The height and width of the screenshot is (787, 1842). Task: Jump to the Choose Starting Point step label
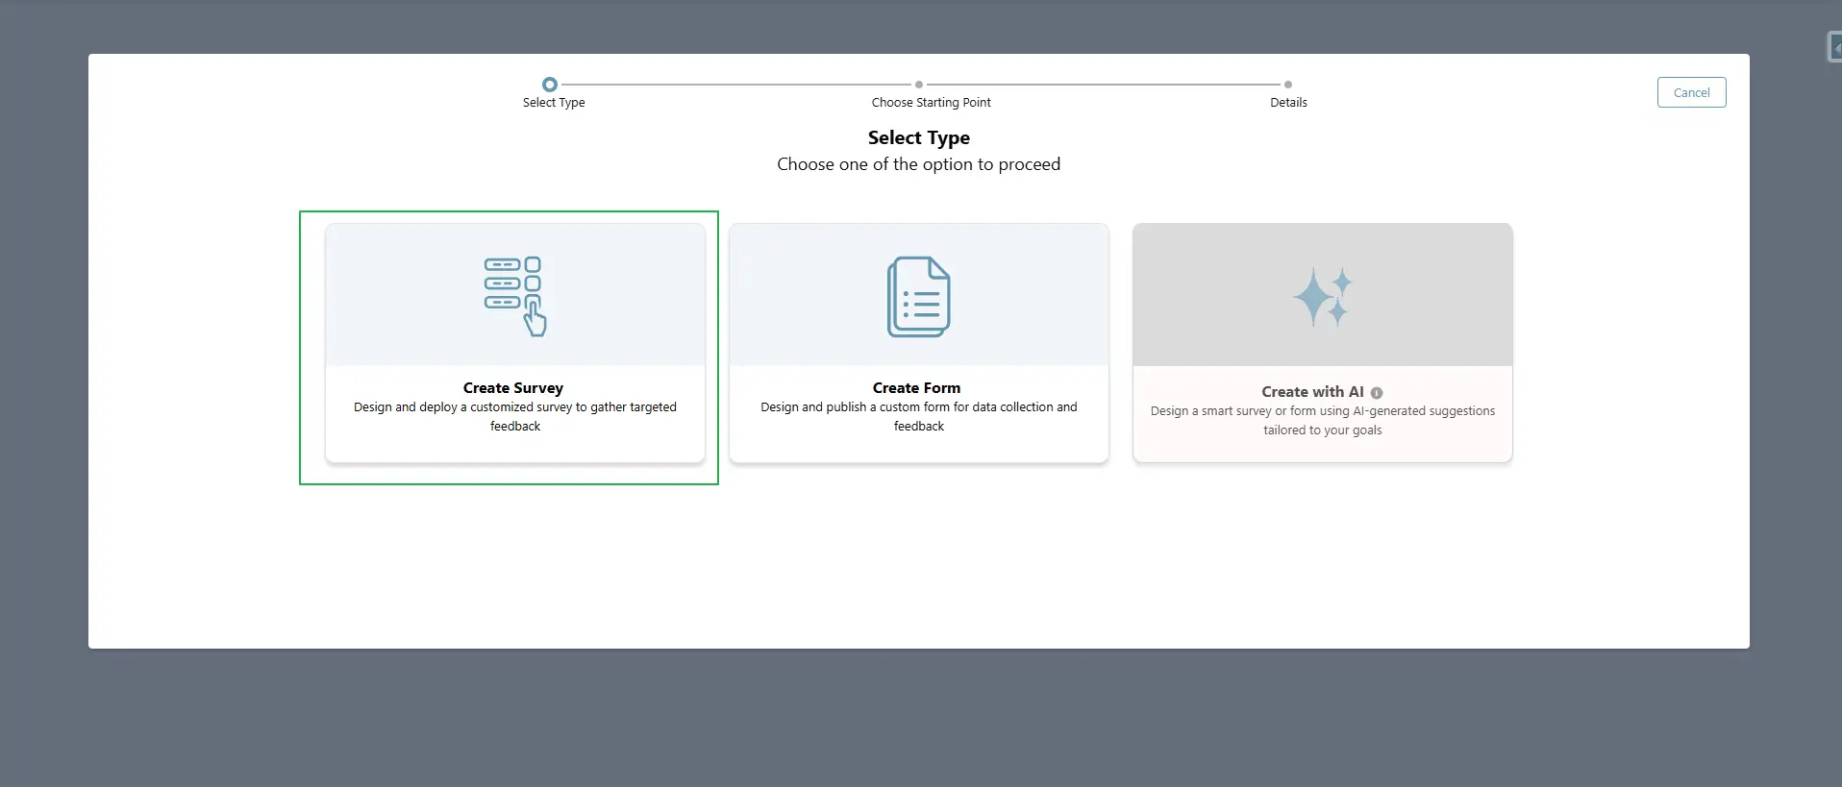[931, 103]
